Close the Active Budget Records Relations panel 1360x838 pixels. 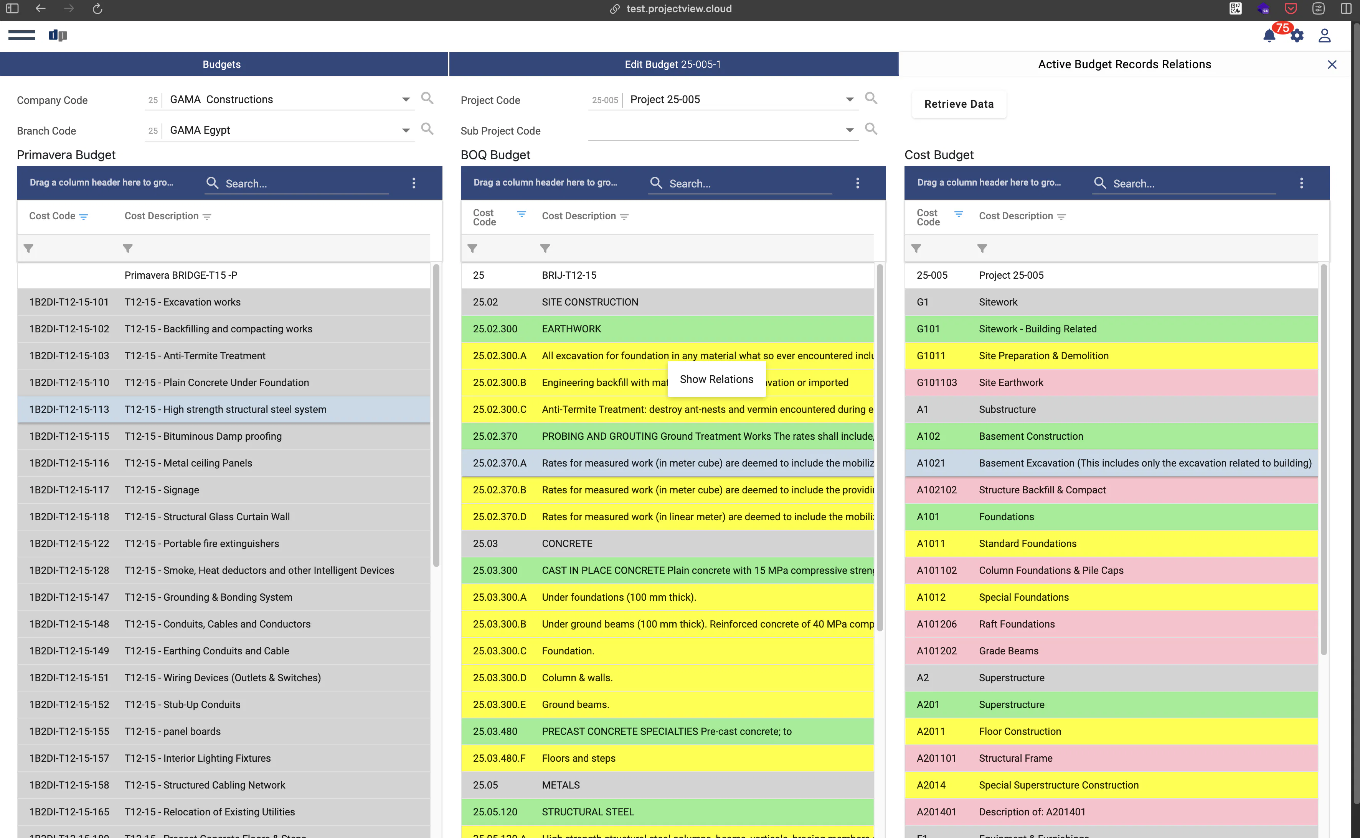click(1332, 65)
